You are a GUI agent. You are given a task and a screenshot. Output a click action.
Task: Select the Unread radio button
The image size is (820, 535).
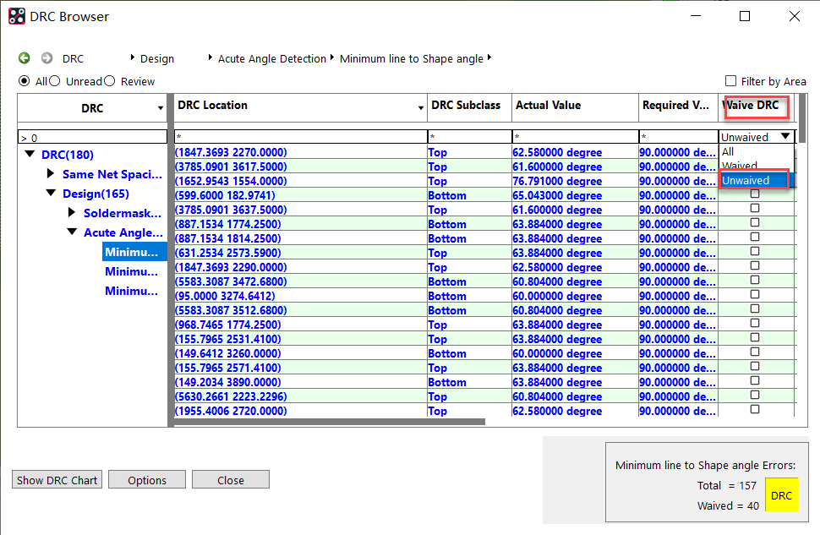[x=55, y=81]
